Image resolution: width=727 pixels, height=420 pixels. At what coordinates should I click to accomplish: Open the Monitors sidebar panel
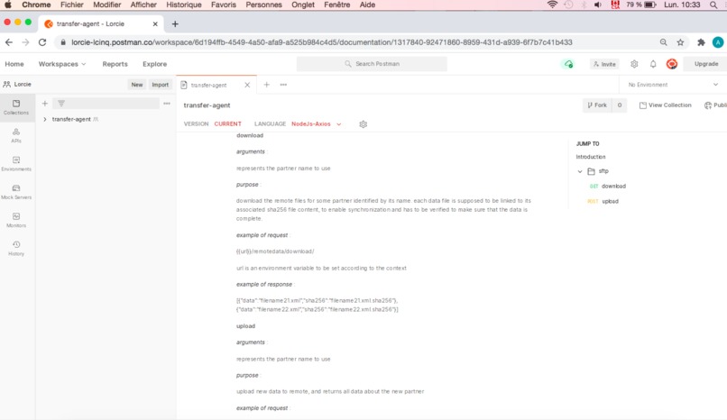[16, 220]
